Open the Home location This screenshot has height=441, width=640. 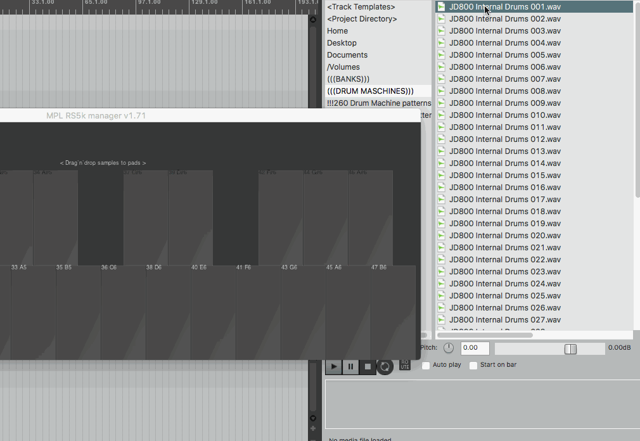point(338,31)
